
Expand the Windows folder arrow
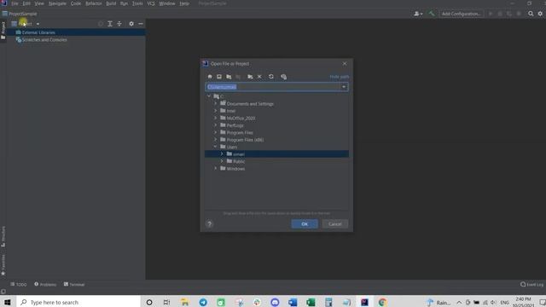[x=215, y=169]
